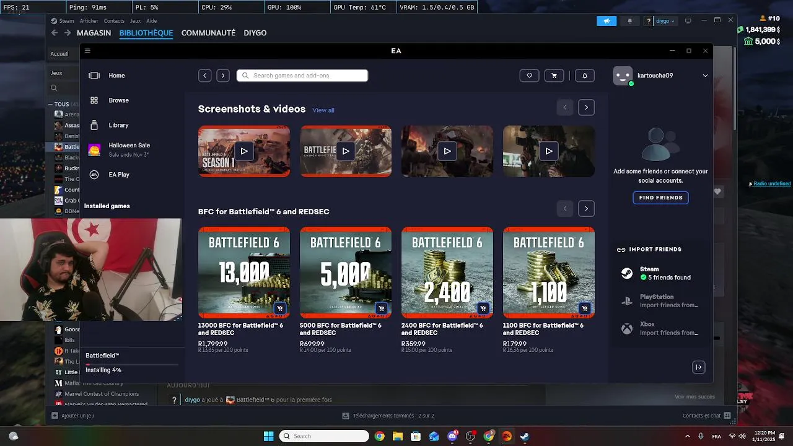
Task: Go to Home in EA sidebar
Action: coord(116,76)
